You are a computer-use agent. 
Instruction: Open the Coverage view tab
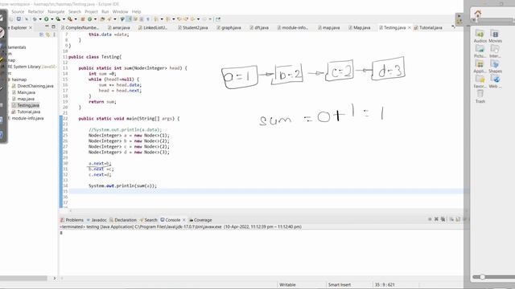[200, 220]
